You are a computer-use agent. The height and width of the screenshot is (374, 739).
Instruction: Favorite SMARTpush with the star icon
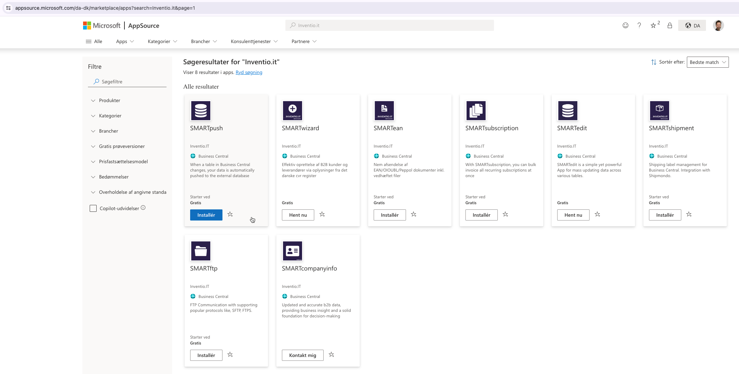pos(230,214)
